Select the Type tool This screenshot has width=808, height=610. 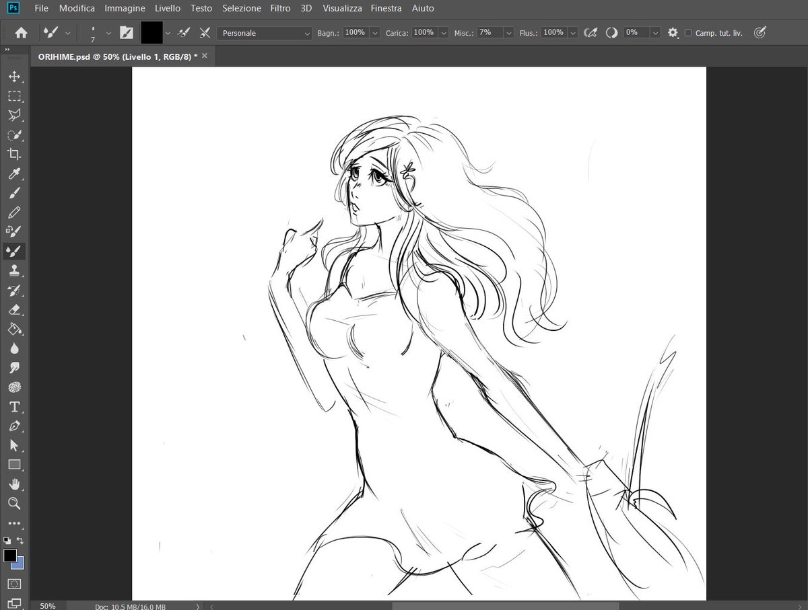click(x=14, y=407)
